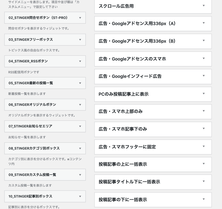Screen dimensions: 222x209
Task: Open the 04_STINGER_RSSボタン widget arrow
Action: click(x=80, y=61)
